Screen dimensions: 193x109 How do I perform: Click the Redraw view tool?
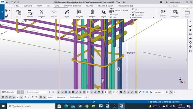pyautogui.click(x=67, y=13)
